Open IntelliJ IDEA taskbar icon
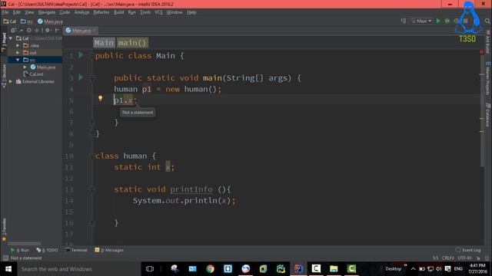 (298, 269)
